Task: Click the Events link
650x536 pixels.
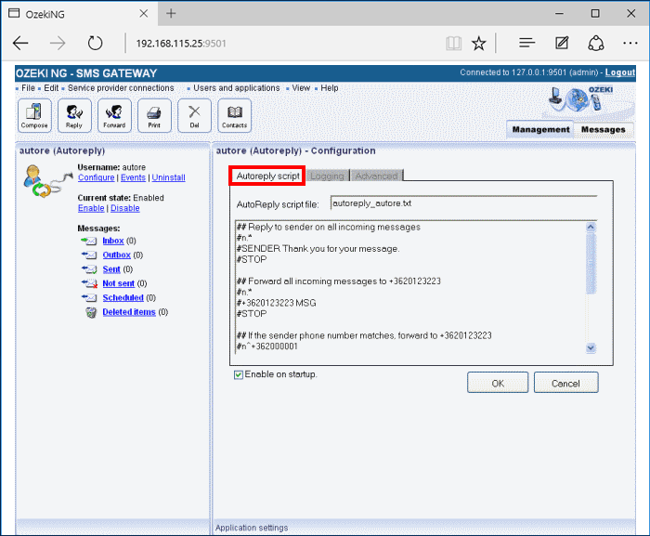Action: tap(133, 177)
